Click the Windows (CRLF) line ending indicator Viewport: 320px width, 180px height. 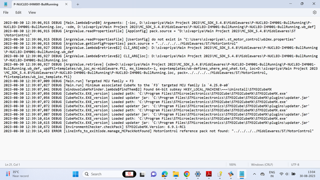(262, 165)
